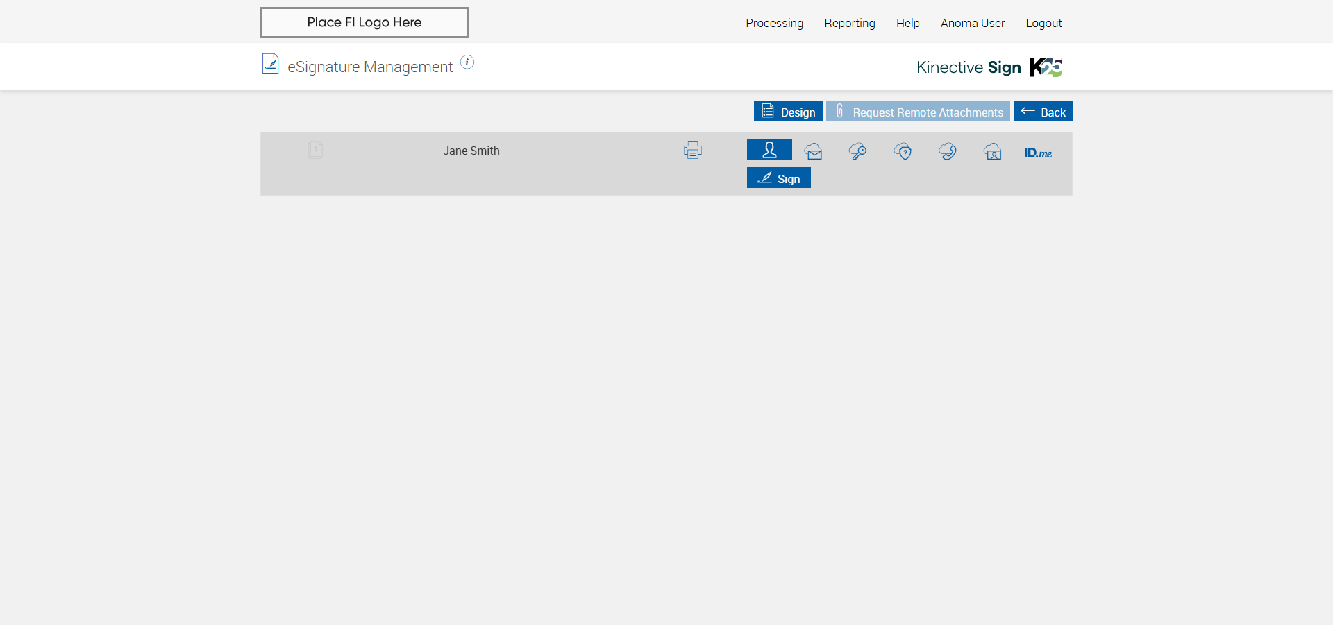Select the cloud key password icon
This screenshot has width=1333, height=625.
pos(857,151)
